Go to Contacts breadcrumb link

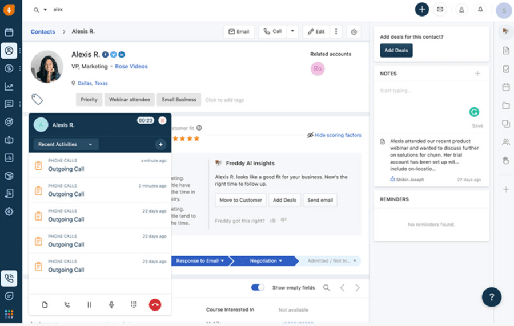click(43, 32)
